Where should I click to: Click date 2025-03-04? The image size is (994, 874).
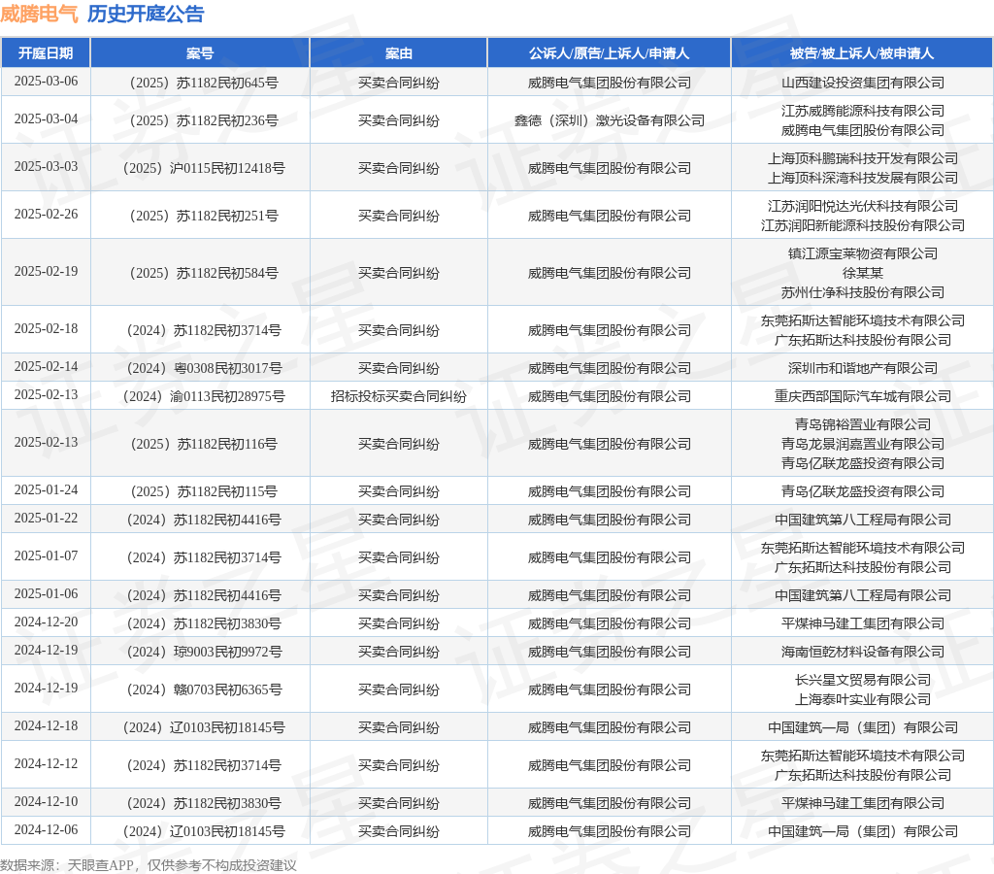tap(46, 119)
